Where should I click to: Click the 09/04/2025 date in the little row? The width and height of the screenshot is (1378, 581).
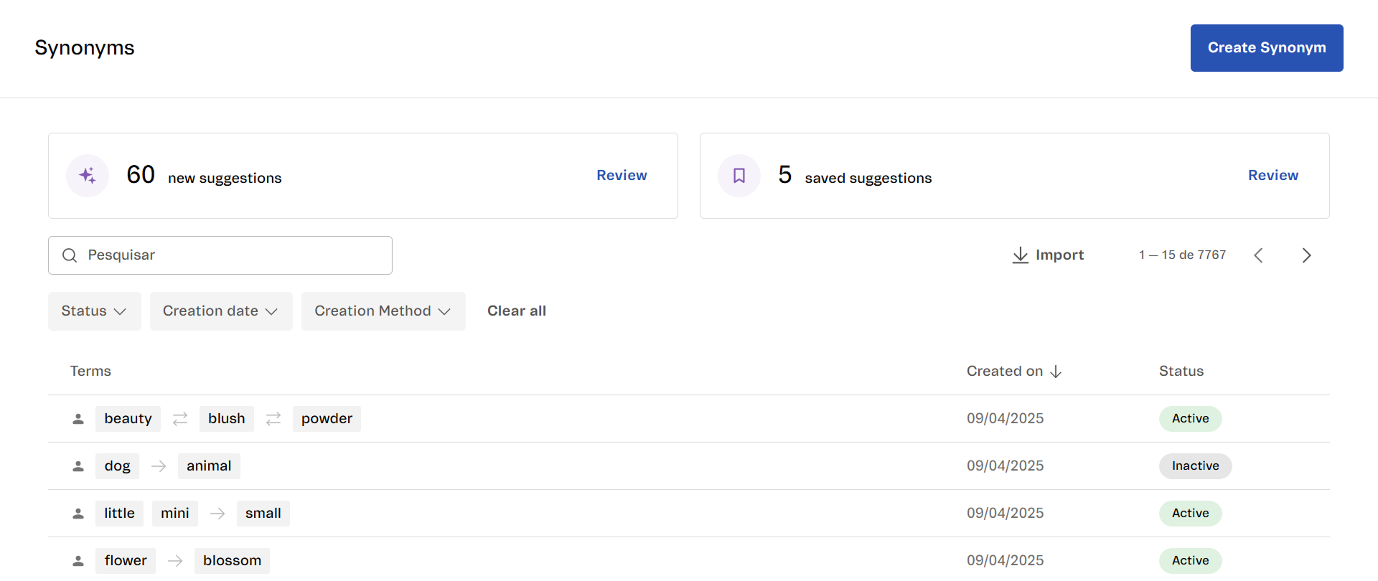[x=1005, y=514]
